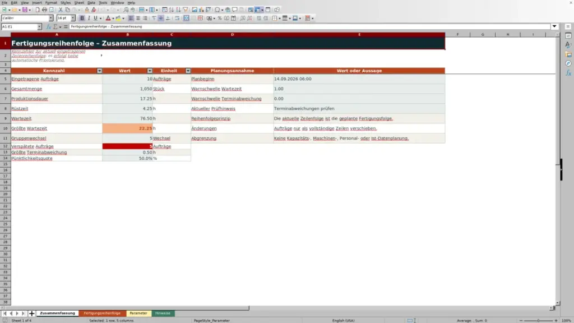
Task: Insert a chart using the chart icon
Action: point(201,10)
